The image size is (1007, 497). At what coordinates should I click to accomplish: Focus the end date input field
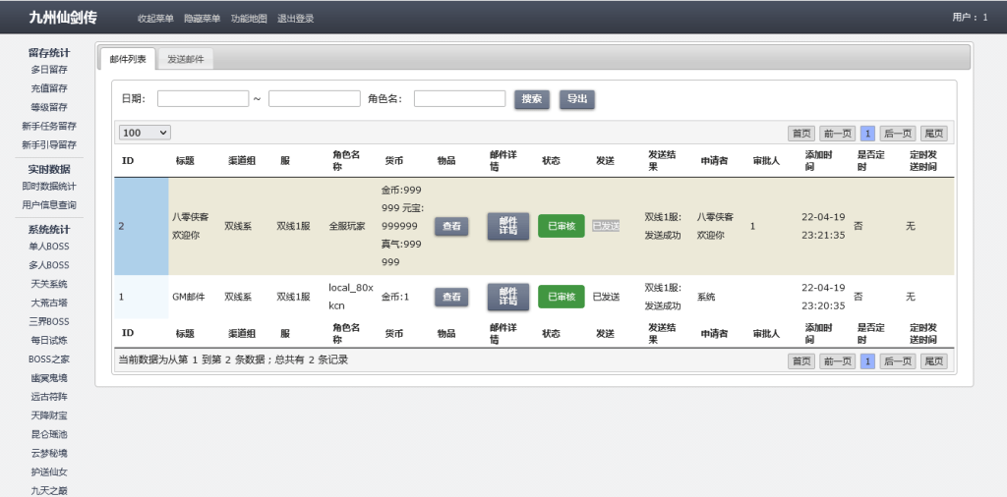click(x=314, y=99)
